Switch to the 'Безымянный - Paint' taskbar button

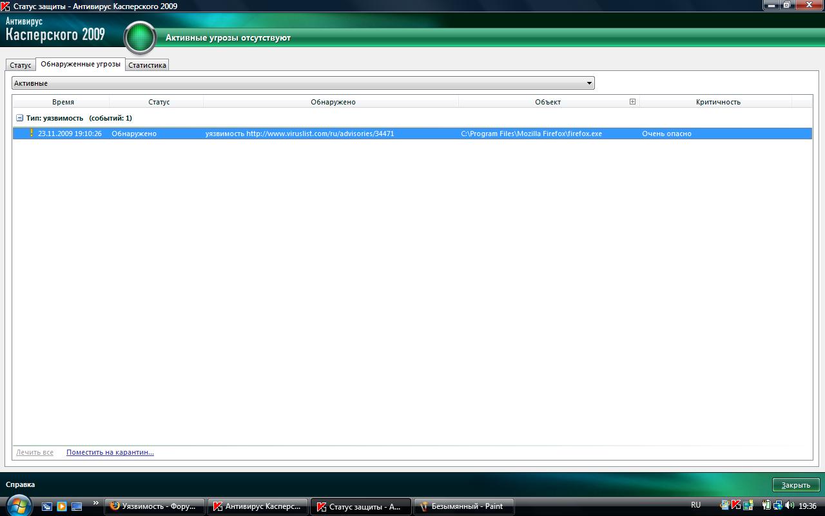pos(464,506)
